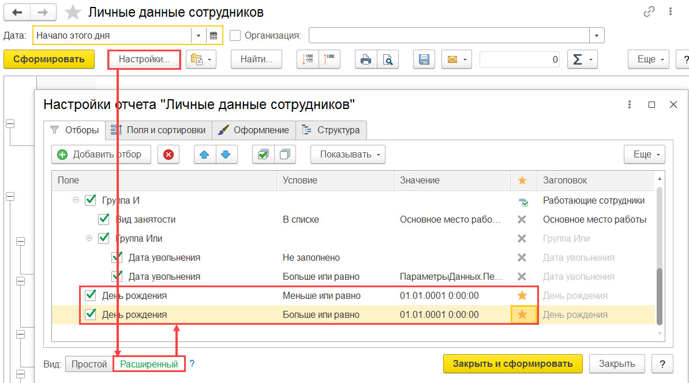Viewport: 689px width, 383px height.
Task: Collapse the Группа И tree node
Action: 76,200
